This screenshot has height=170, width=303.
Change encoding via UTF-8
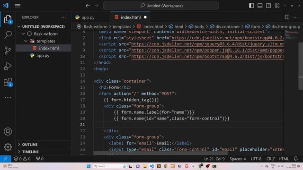256,159
